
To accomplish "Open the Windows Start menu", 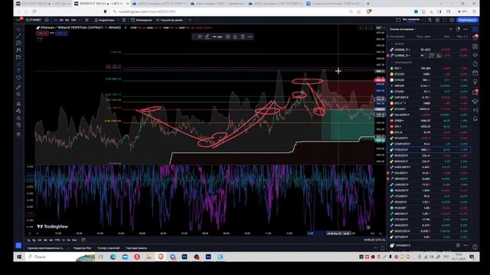I will 18,257.
